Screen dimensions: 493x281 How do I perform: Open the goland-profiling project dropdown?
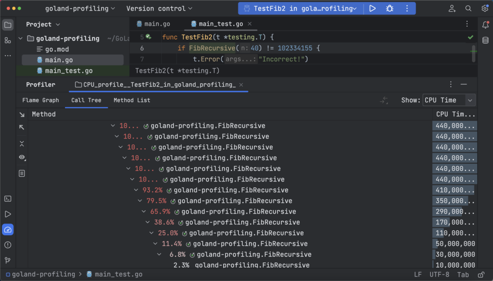(80, 9)
